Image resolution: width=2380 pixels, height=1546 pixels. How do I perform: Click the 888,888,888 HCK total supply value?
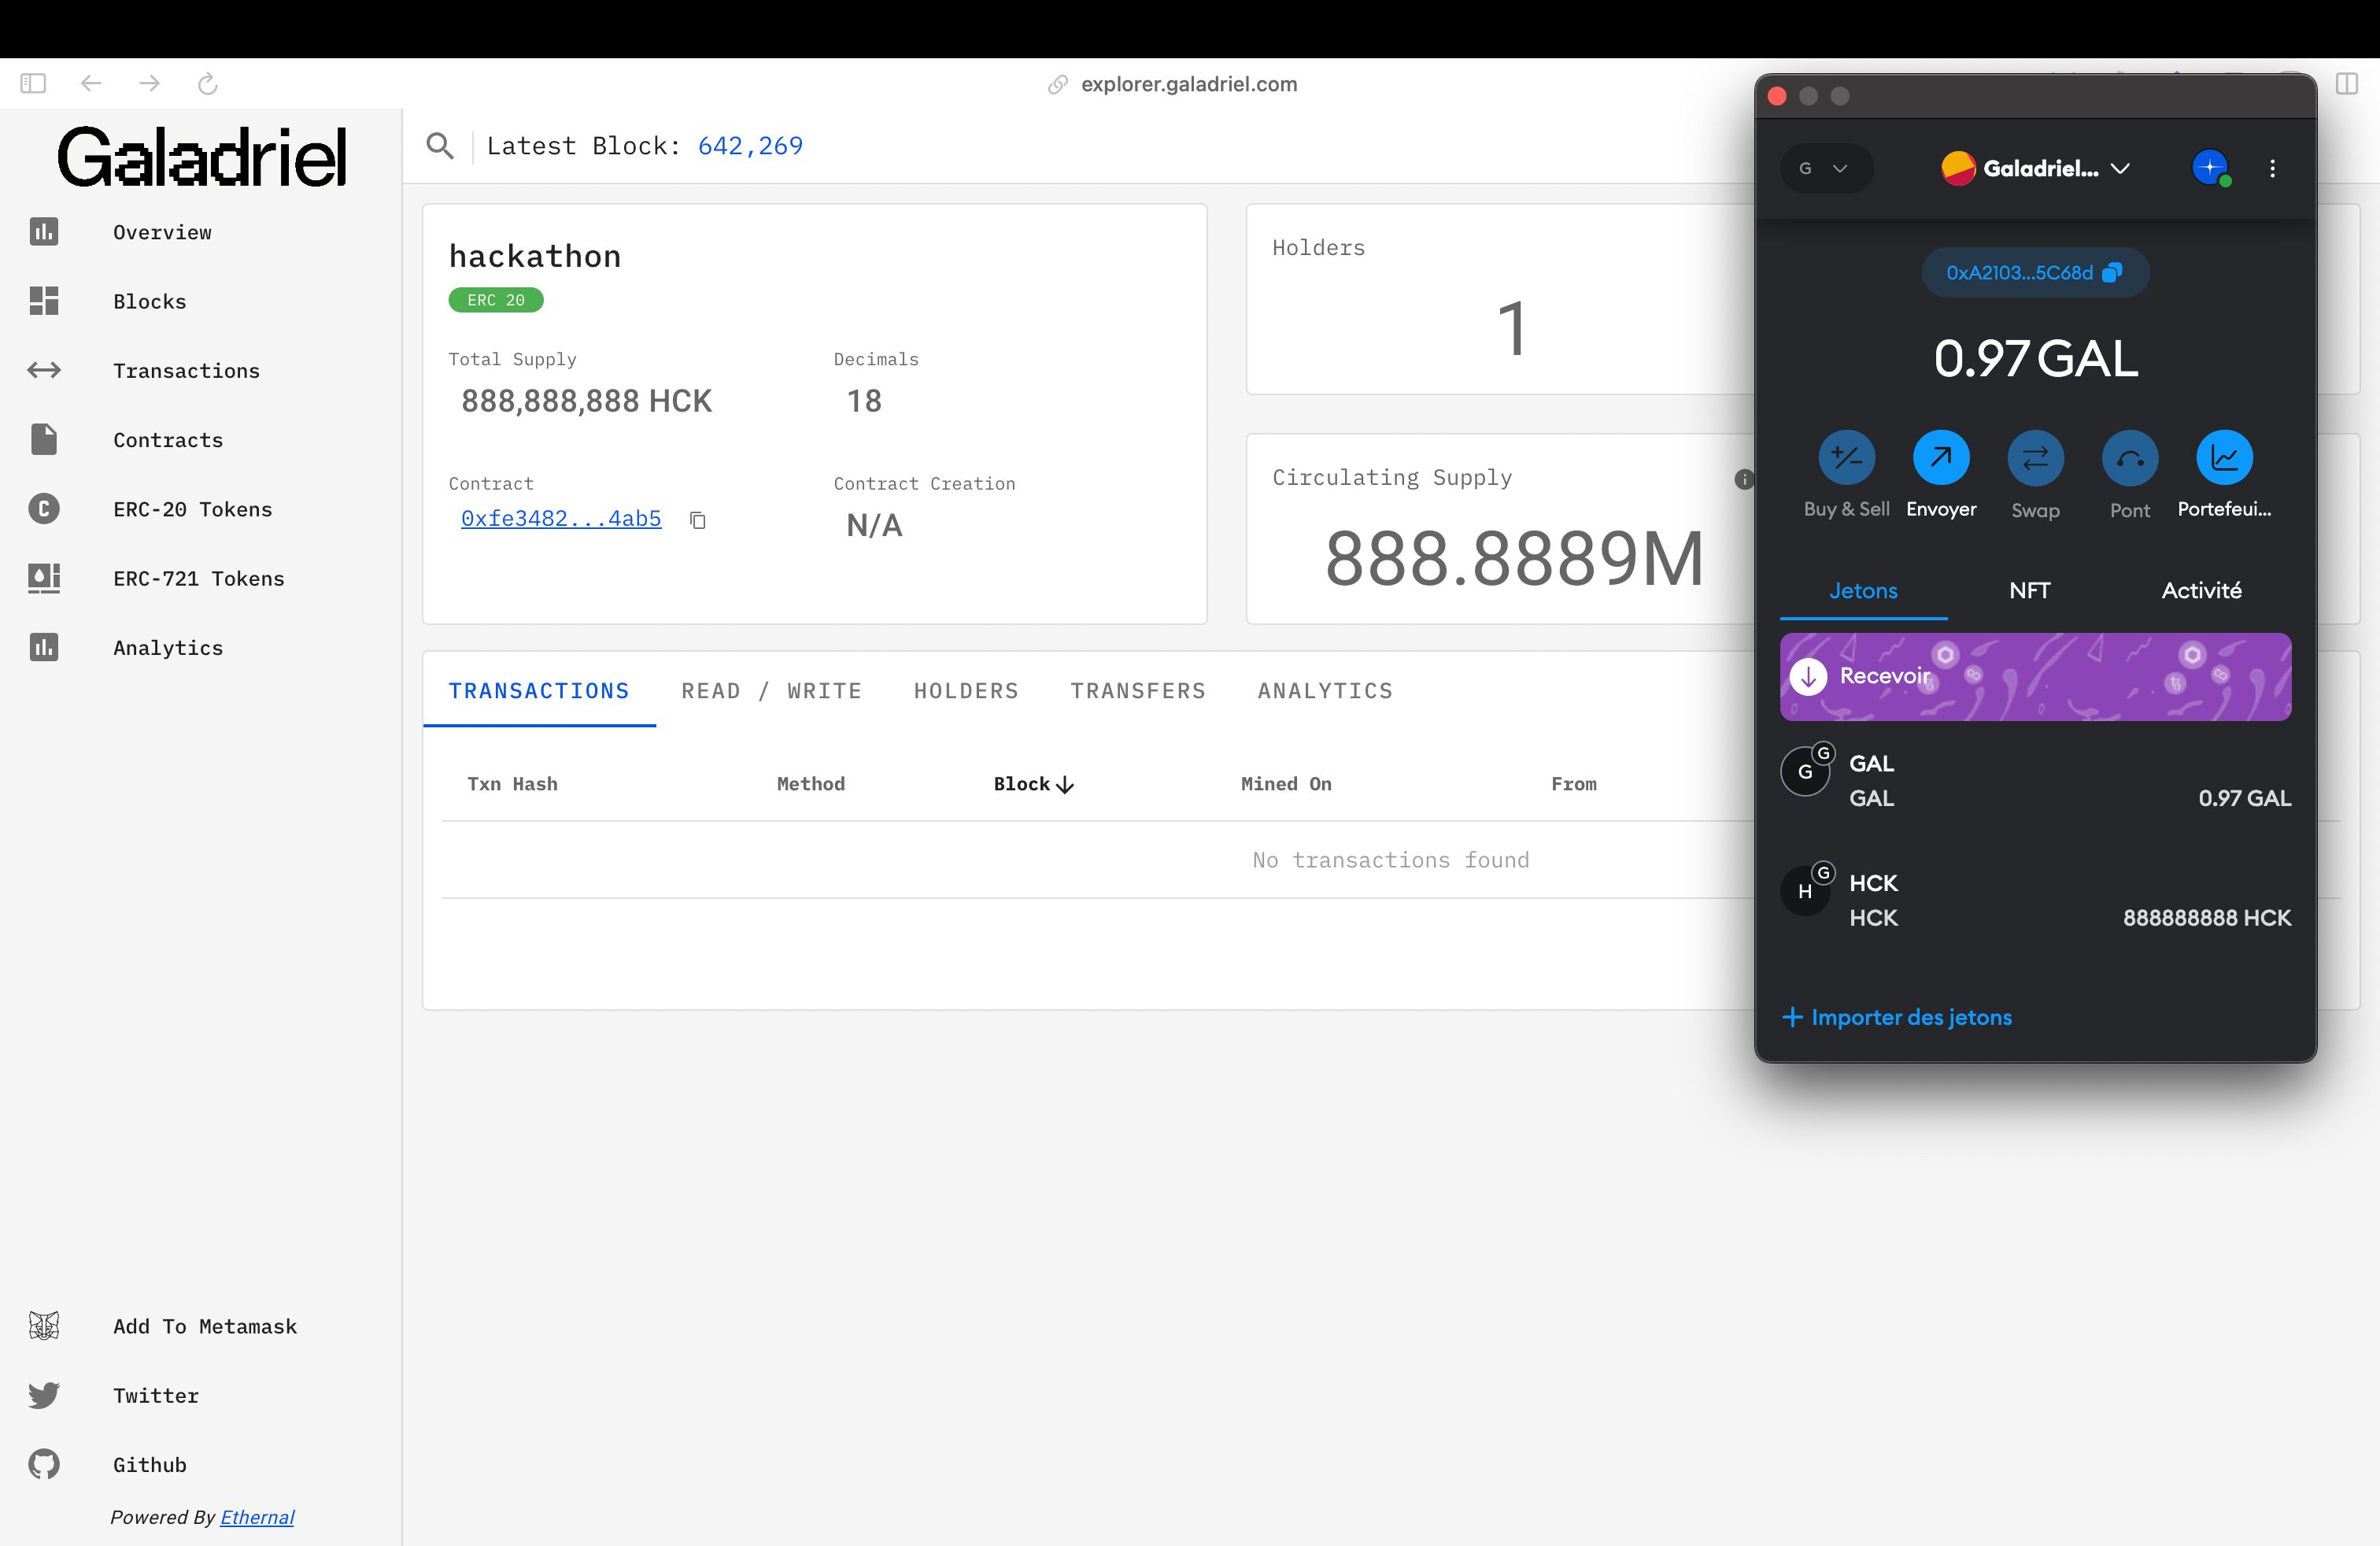pyautogui.click(x=586, y=401)
